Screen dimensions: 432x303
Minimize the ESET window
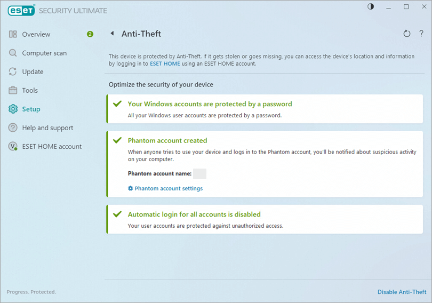point(388,7)
